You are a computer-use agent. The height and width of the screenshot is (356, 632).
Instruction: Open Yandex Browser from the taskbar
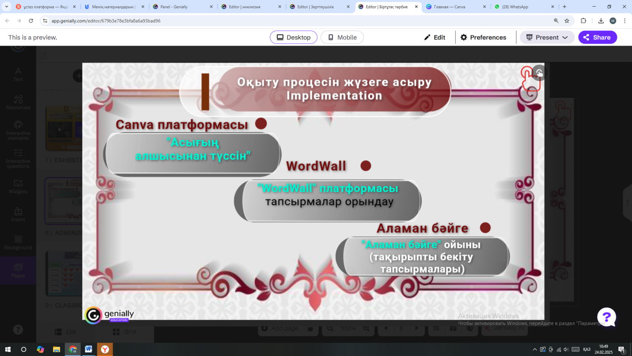105,349
